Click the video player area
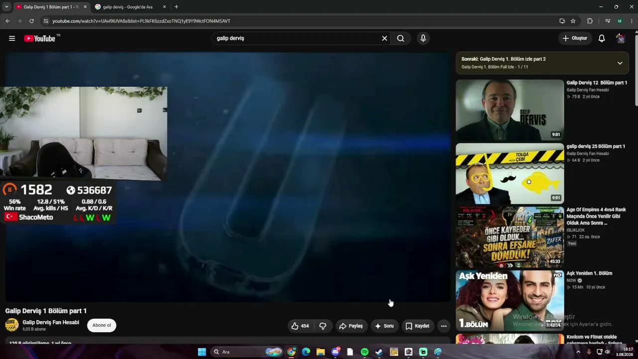Viewport: 638px width, 359px height. pyautogui.click(x=228, y=177)
